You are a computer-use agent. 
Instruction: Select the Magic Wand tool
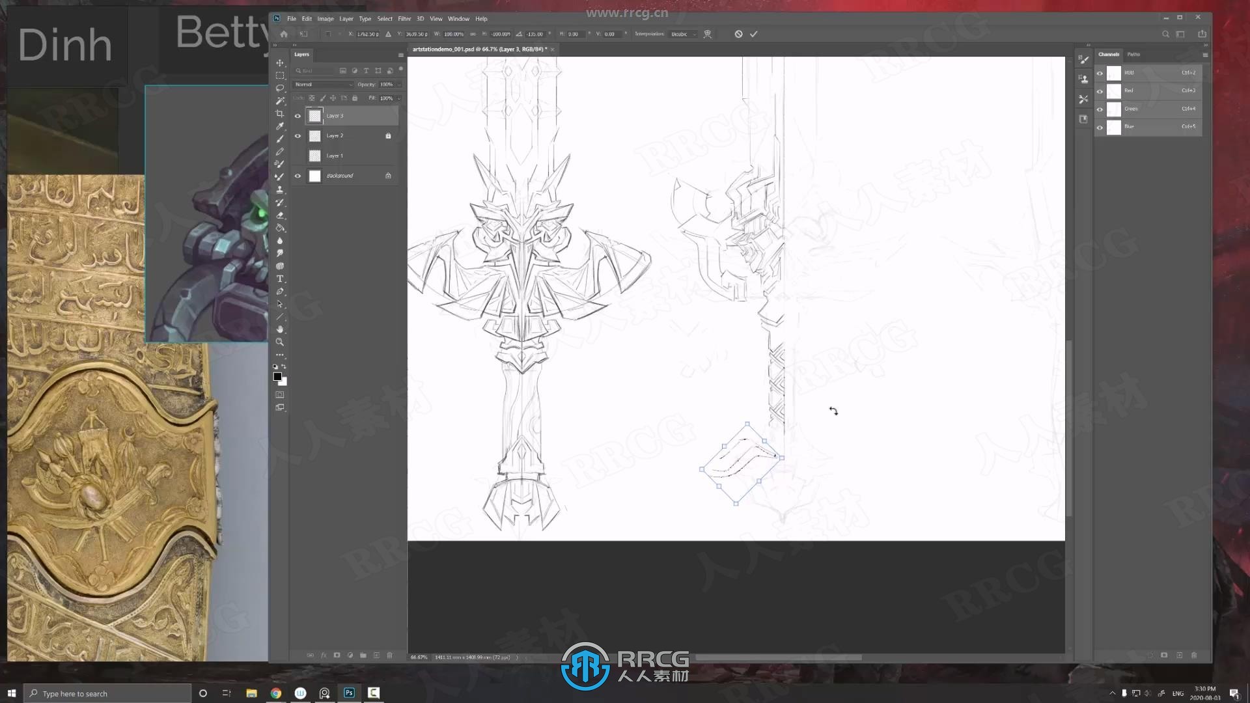click(280, 101)
